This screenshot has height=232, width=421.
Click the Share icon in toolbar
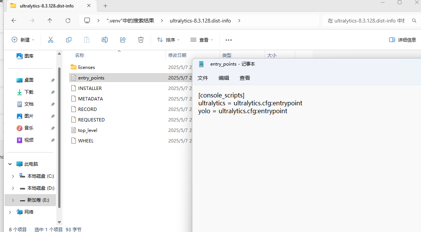click(123, 40)
